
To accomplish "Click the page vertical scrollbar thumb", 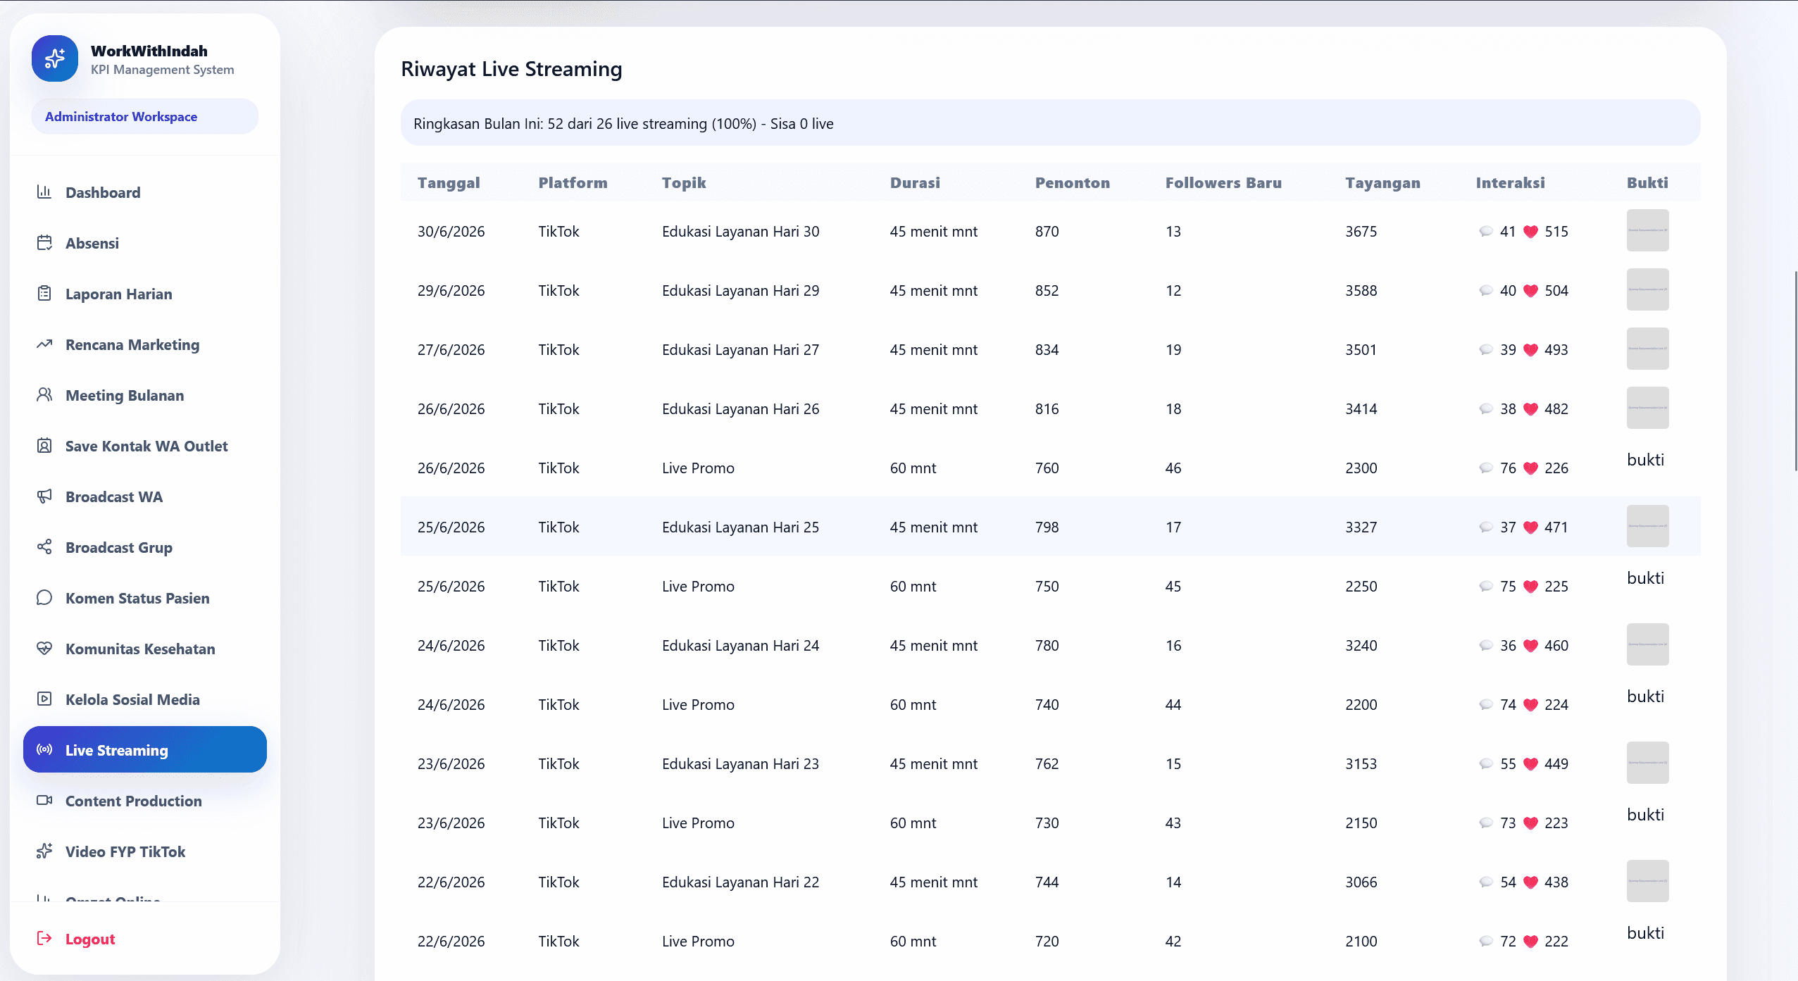I will click(1795, 370).
